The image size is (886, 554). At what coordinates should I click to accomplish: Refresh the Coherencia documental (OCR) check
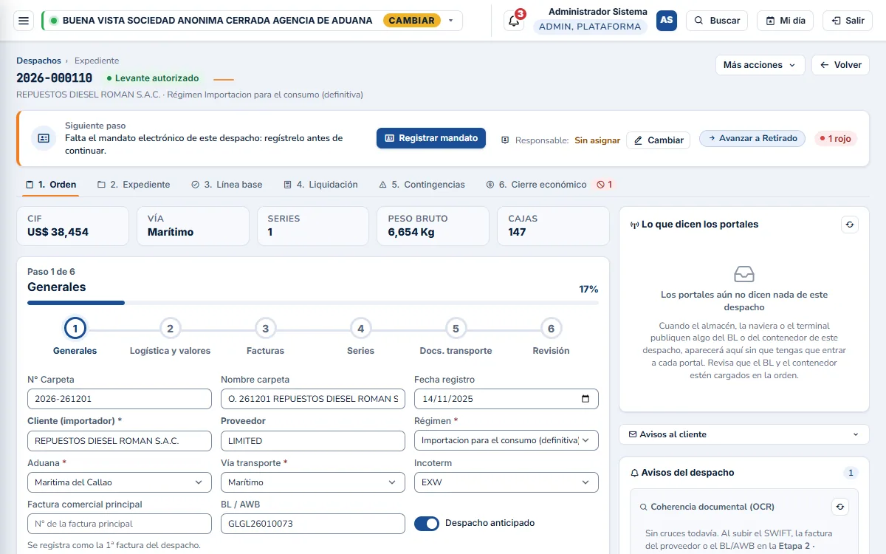point(840,507)
